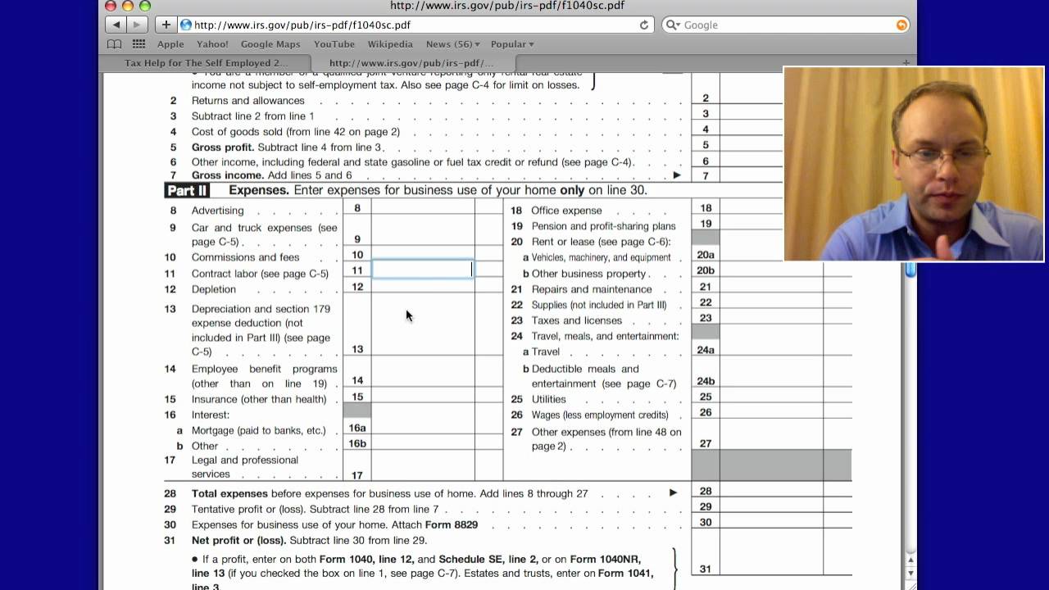
Task: Open the bookmarks book icon
Action: 115,44
